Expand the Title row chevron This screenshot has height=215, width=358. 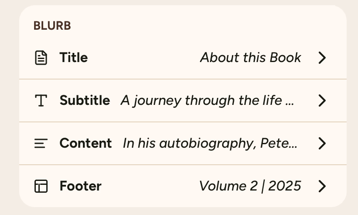(322, 58)
